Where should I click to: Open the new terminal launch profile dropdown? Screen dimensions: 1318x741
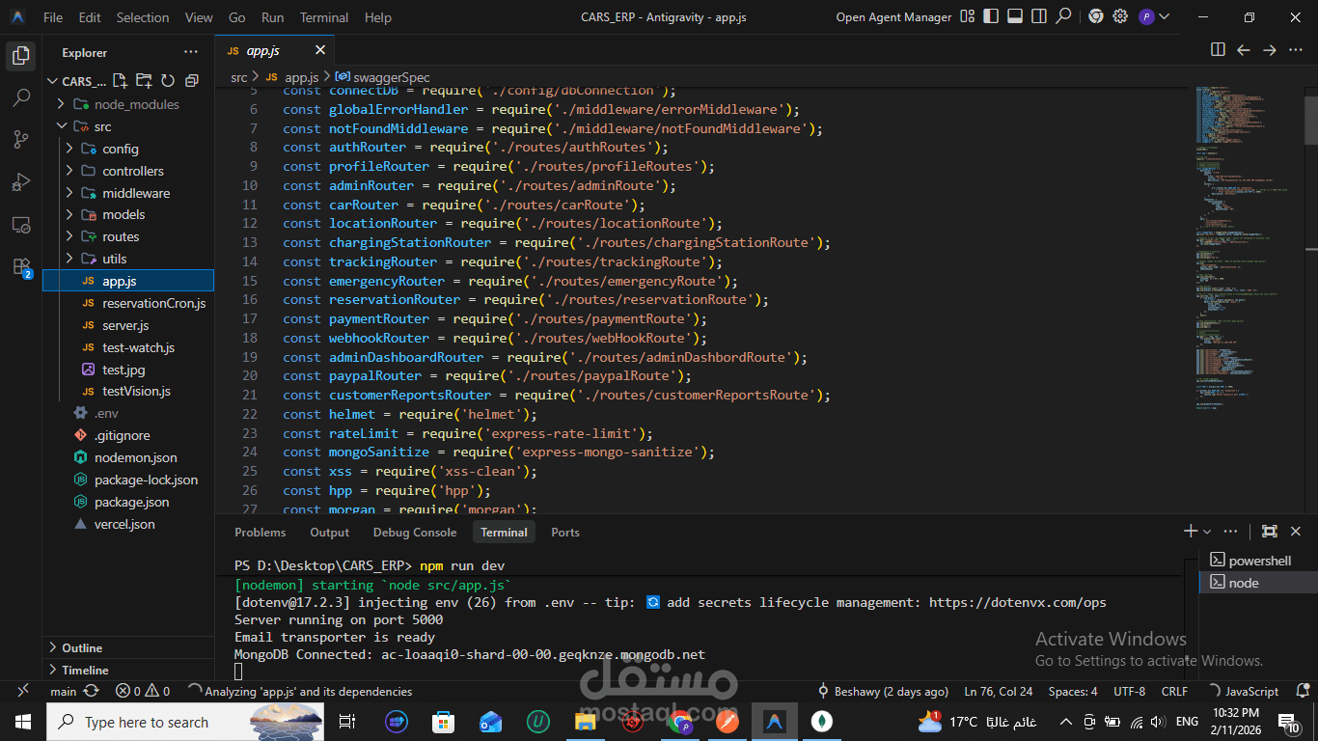click(x=1207, y=532)
